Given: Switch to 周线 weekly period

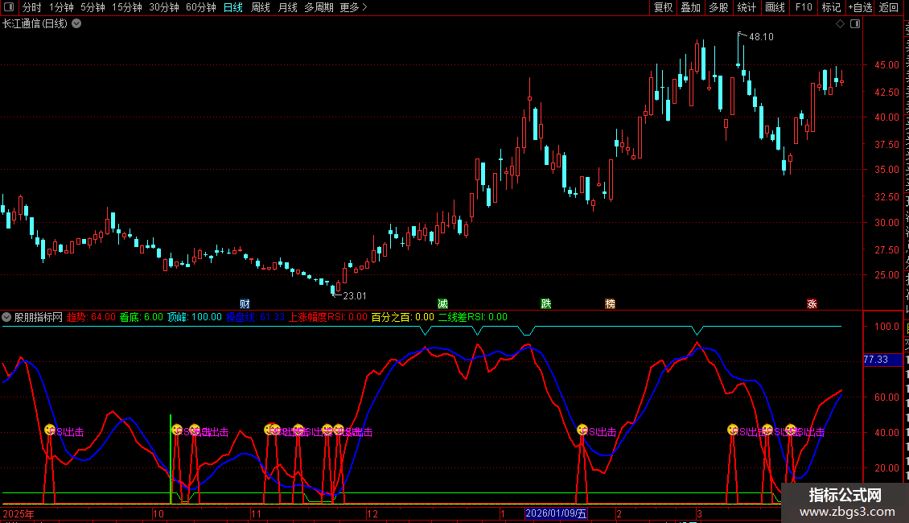Looking at the screenshot, I should [261, 7].
